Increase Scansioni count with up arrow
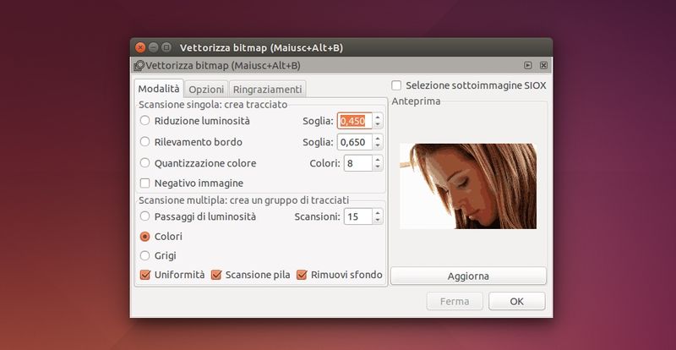The width and height of the screenshot is (676, 350). pyautogui.click(x=378, y=212)
